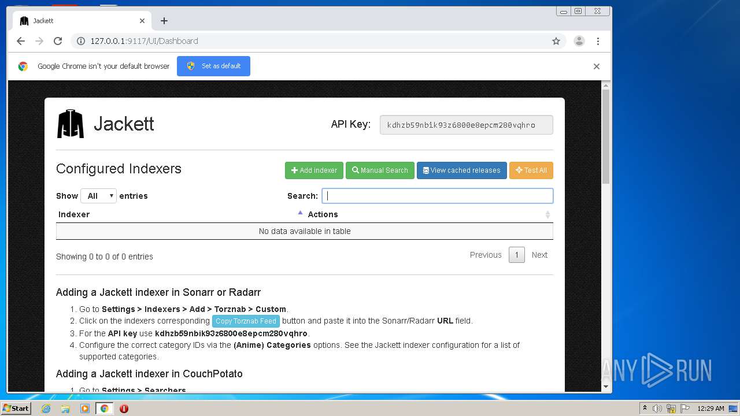The width and height of the screenshot is (740, 416).
Task: Go to Next table page
Action: point(539,255)
